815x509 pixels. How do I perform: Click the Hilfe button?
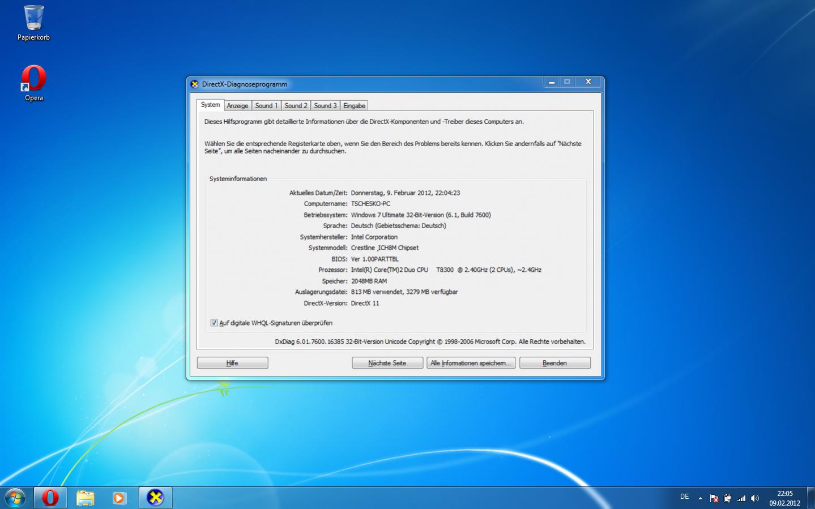[232, 363]
